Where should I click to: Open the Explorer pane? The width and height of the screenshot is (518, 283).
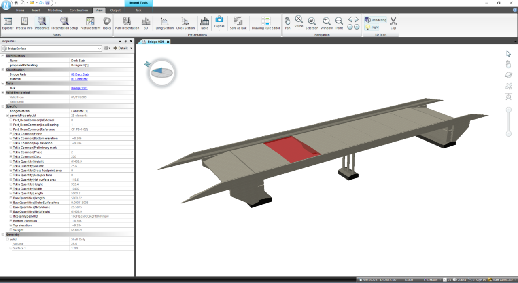click(8, 23)
